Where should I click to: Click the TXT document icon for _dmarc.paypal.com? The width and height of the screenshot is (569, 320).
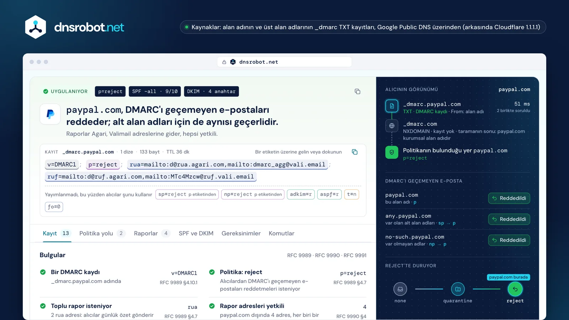(x=392, y=106)
